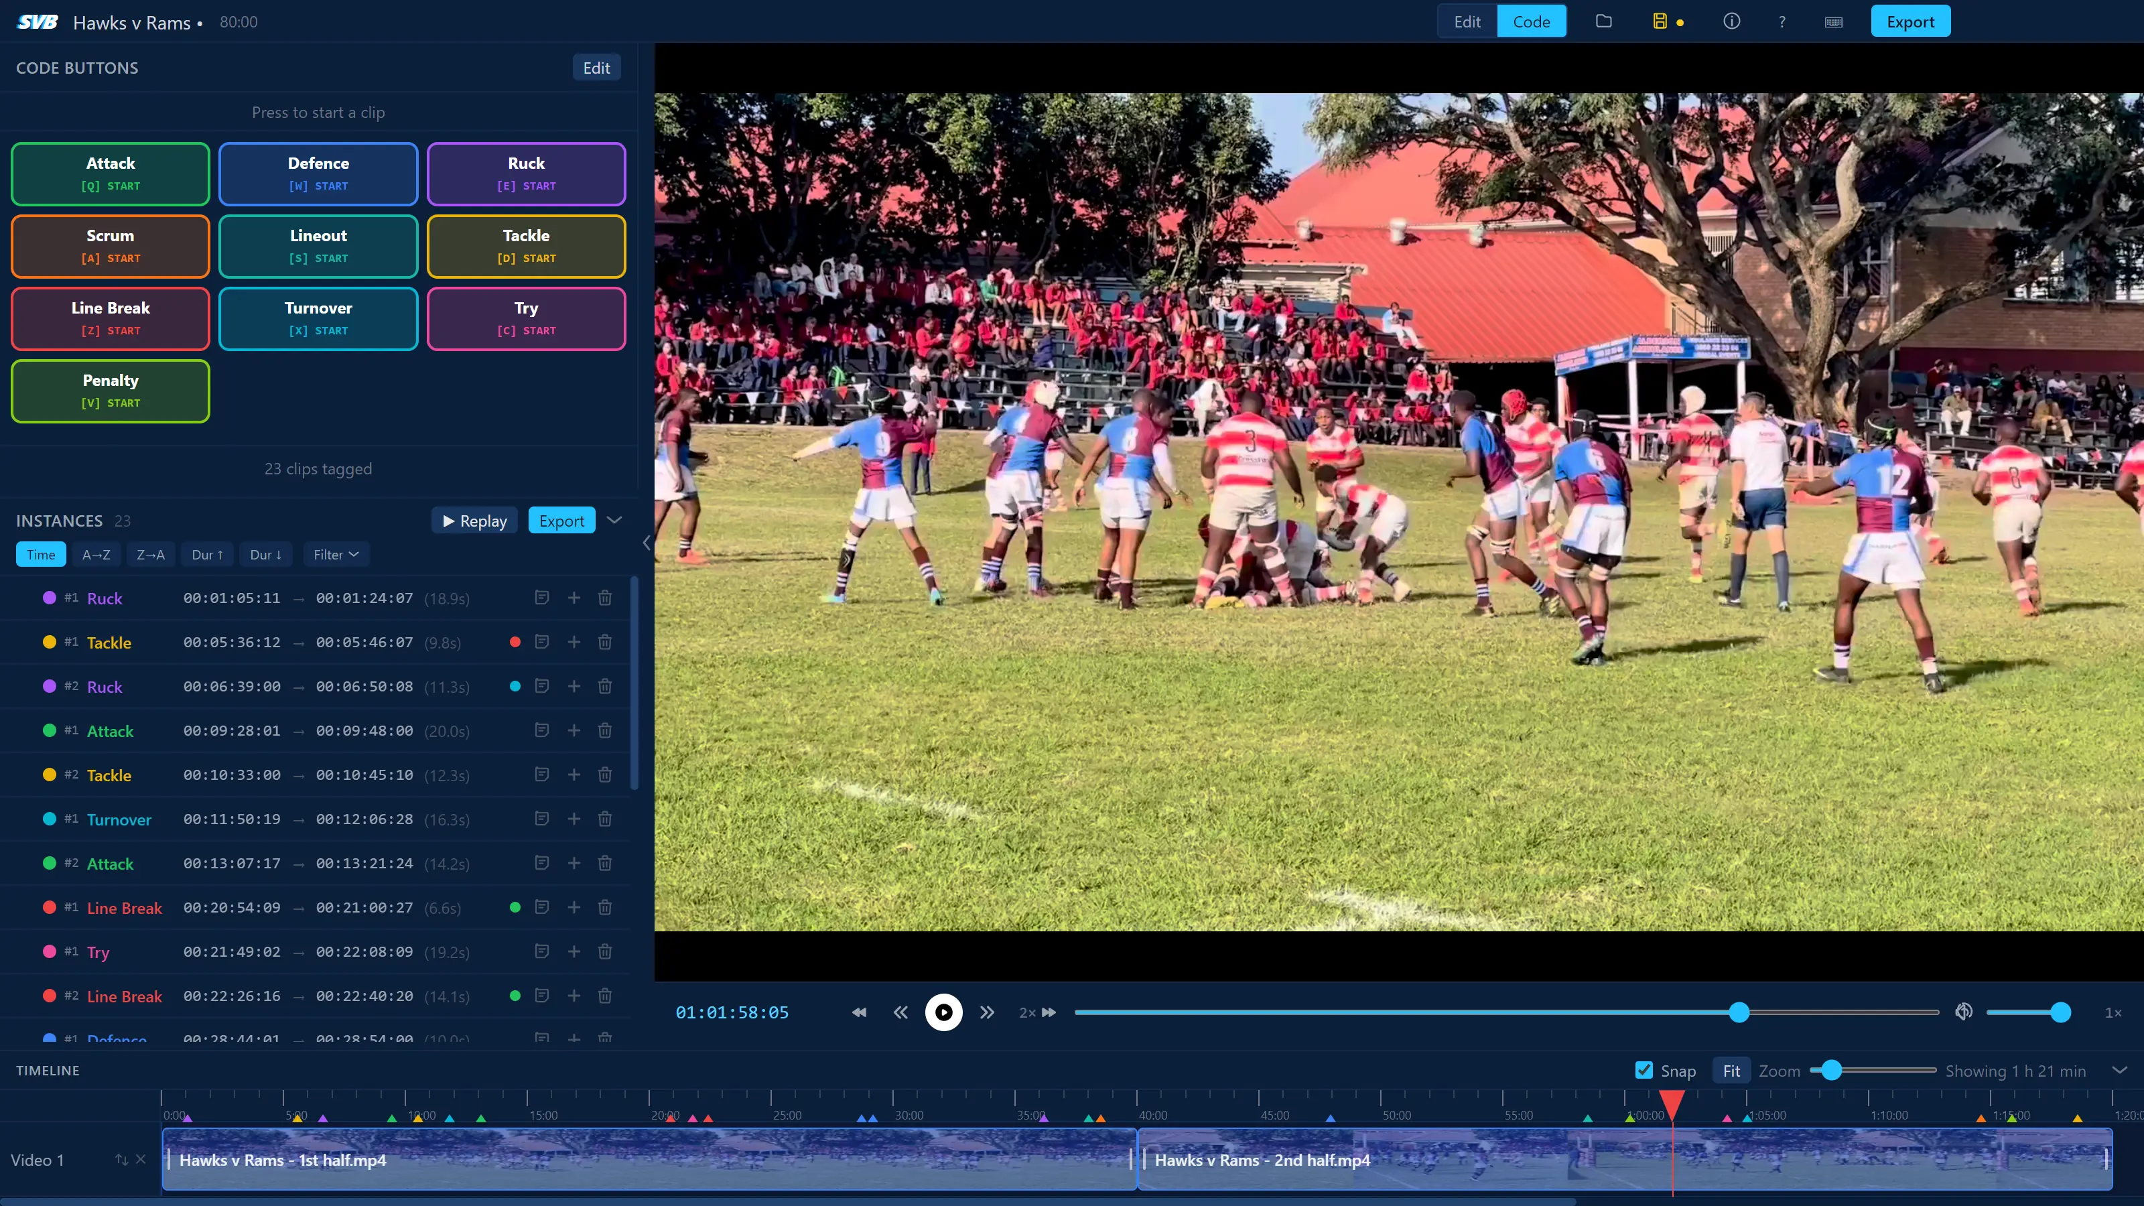Click the rewind playback icon
Image resolution: width=2144 pixels, height=1206 pixels.
pos(859,1012)
